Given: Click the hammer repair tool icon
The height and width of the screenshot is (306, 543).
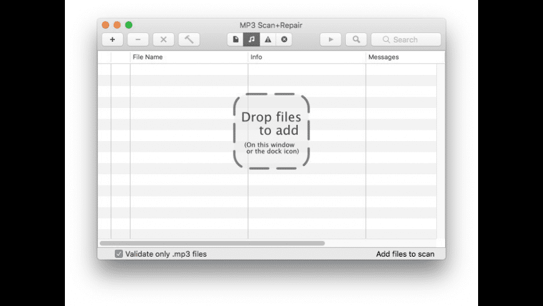Looking at the screenshot, I should [189, 39].
